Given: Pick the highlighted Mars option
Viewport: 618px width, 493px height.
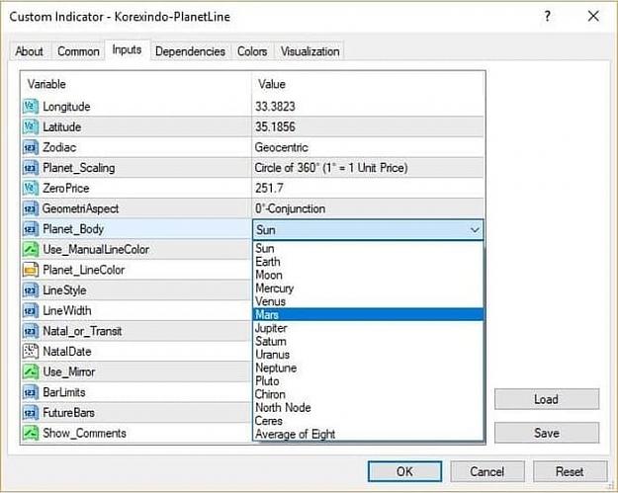Looking at the screenshot, I should pos(368,314).
